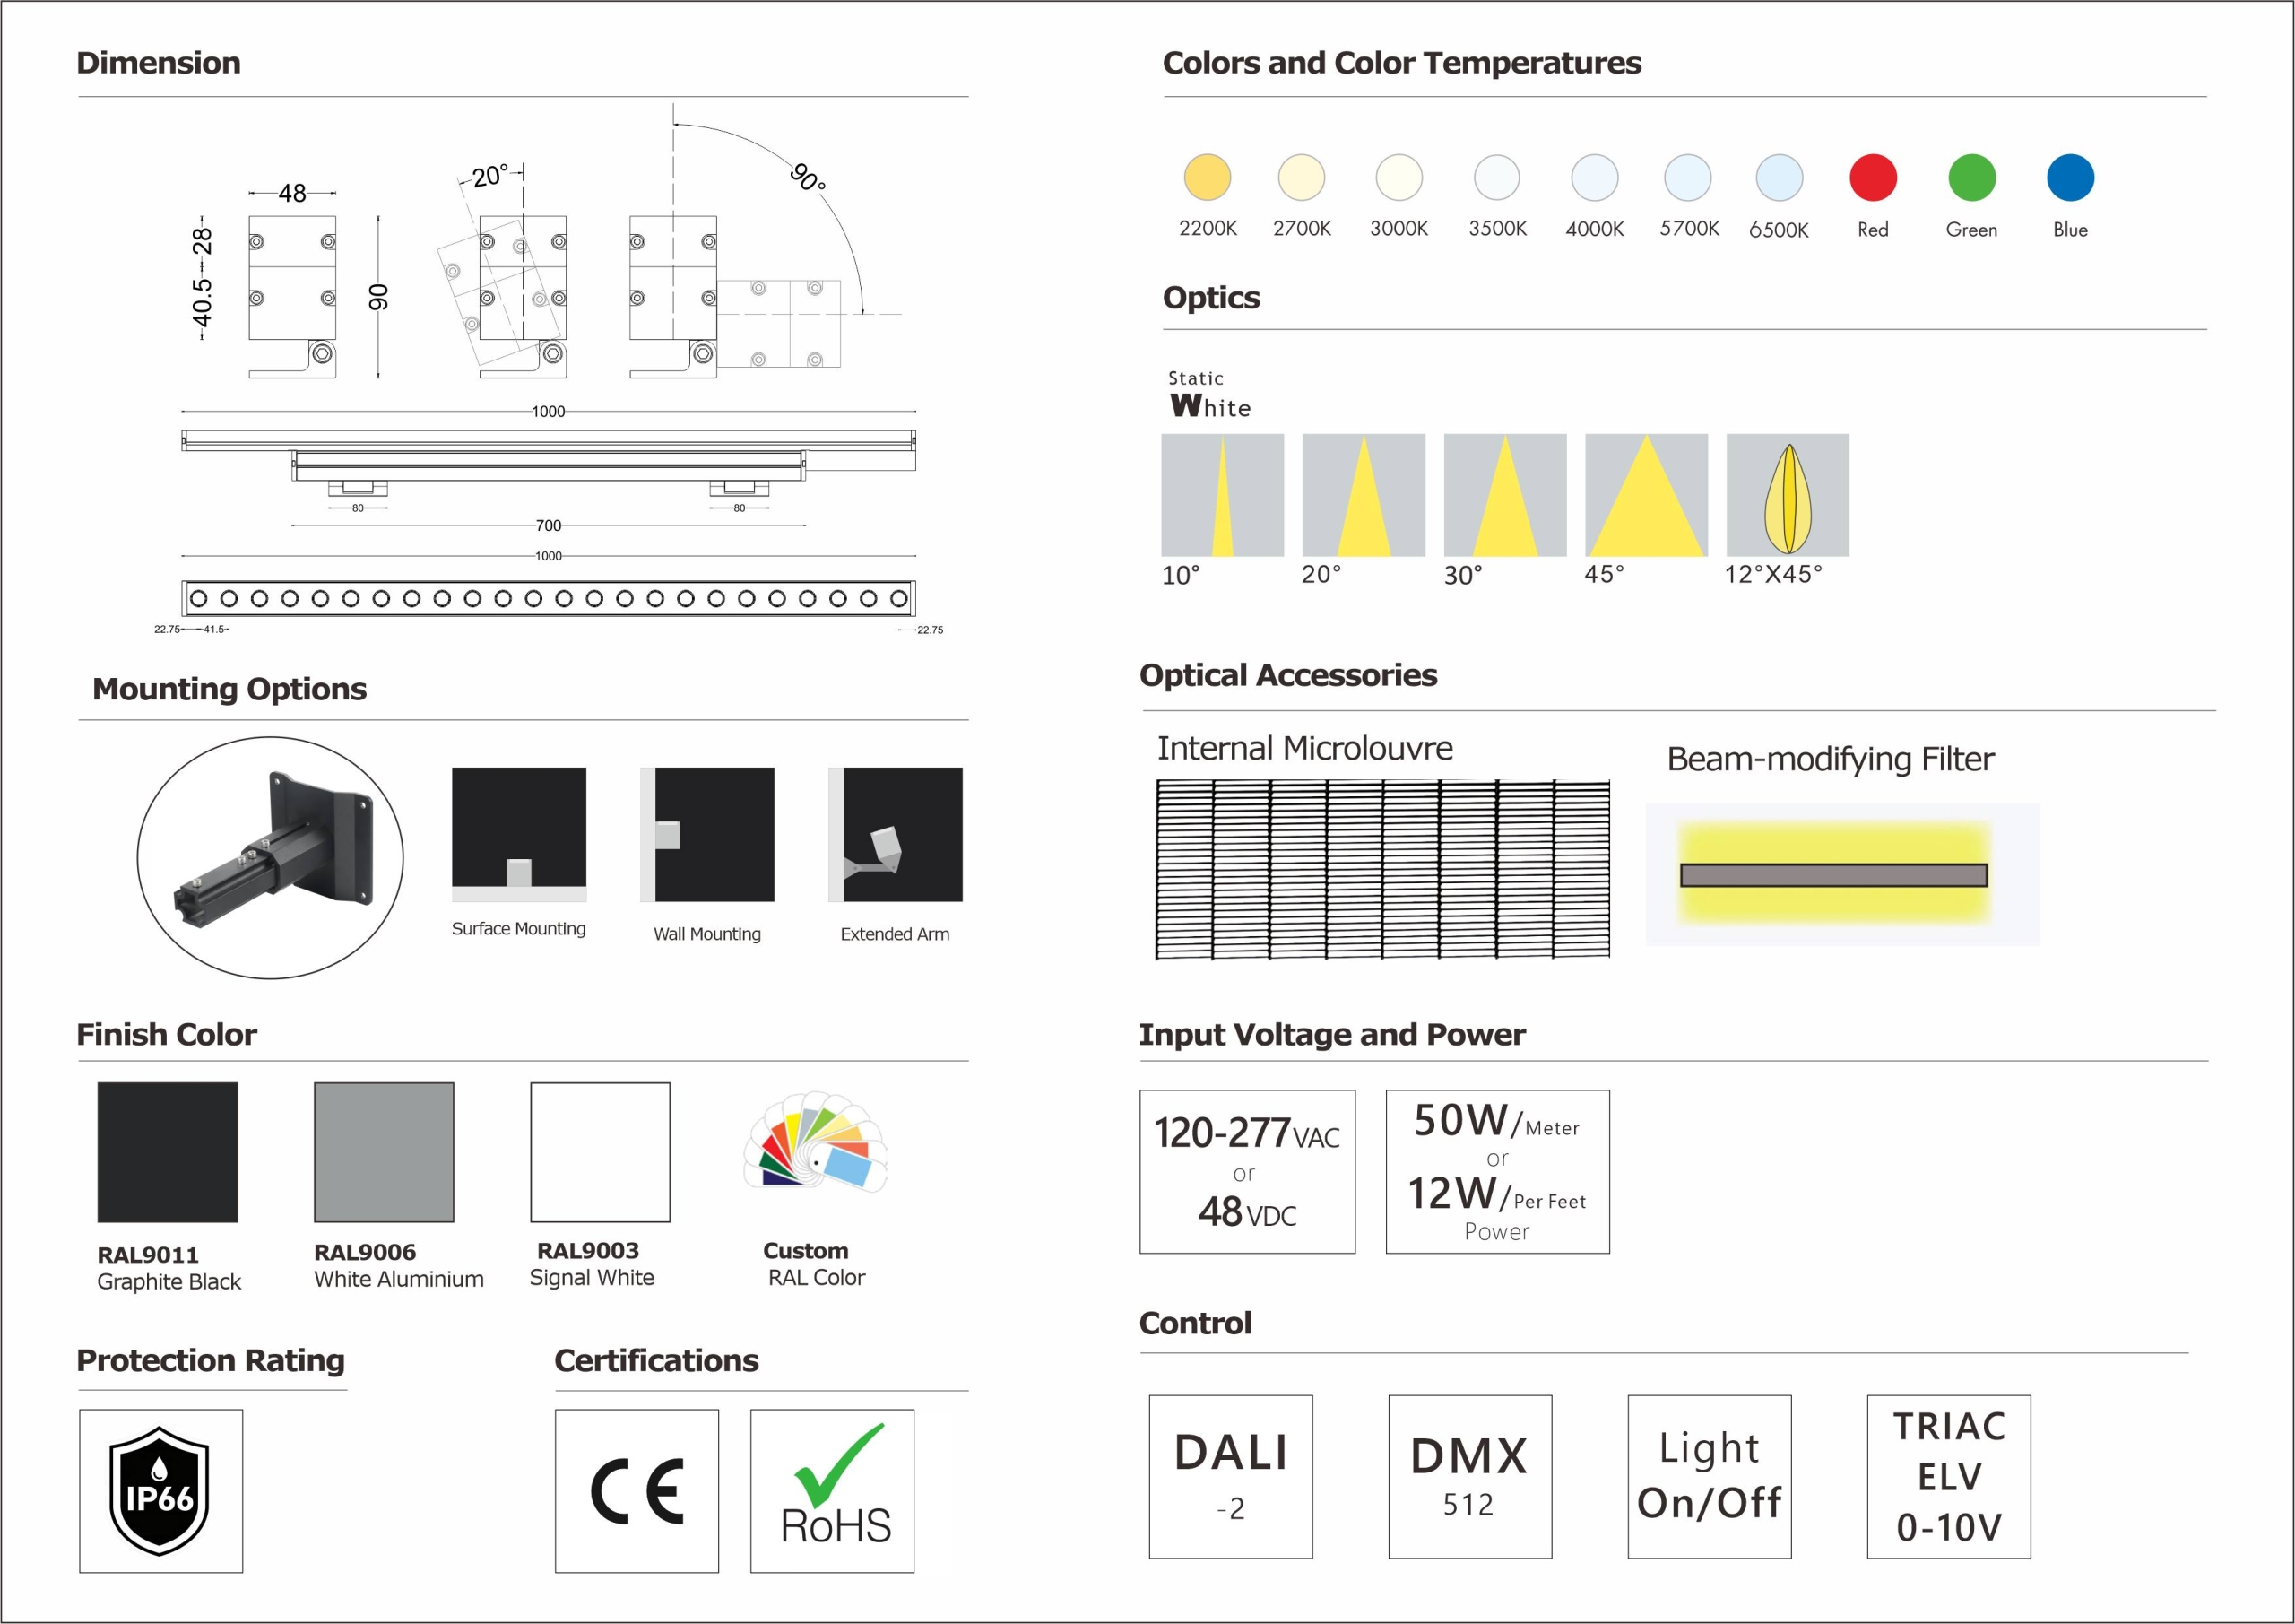Screen dimensions: 2295x1624
Task: Select the 10° narrow beam optic icon
Action: click(x=1222, y=495)
